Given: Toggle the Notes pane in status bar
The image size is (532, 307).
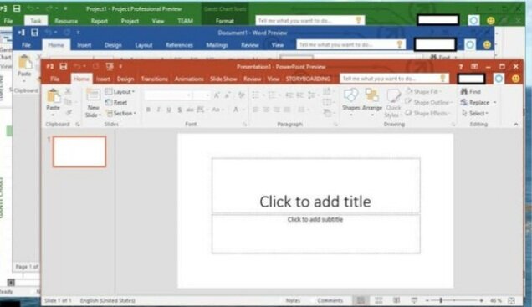Looking at the screenshot, I should (293, 300).
